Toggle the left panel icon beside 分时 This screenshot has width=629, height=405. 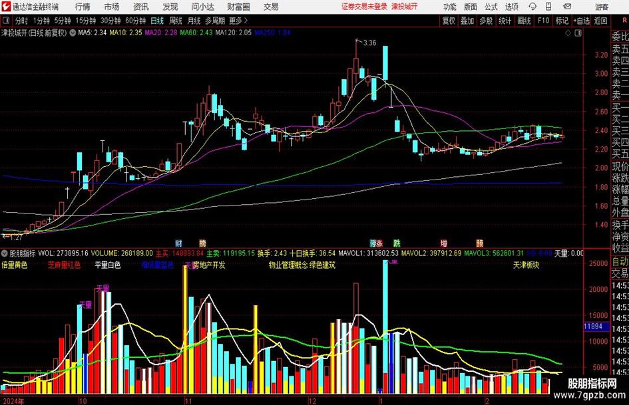tap(6, 21)
